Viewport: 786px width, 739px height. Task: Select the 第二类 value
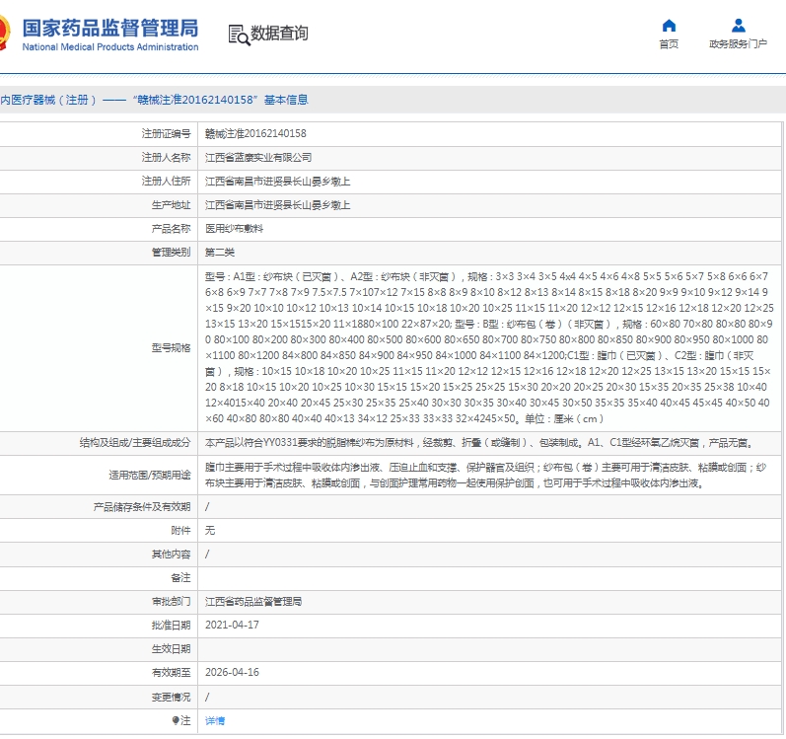click(220, 253)
